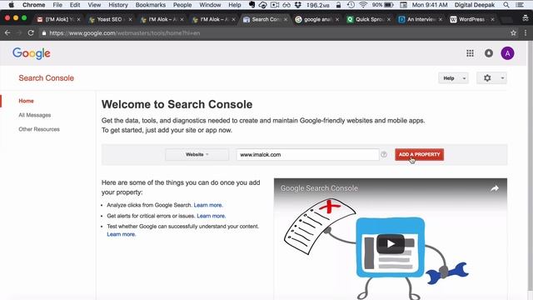Open Google account notifications bell
533x300 pixels.
(489, 53)
